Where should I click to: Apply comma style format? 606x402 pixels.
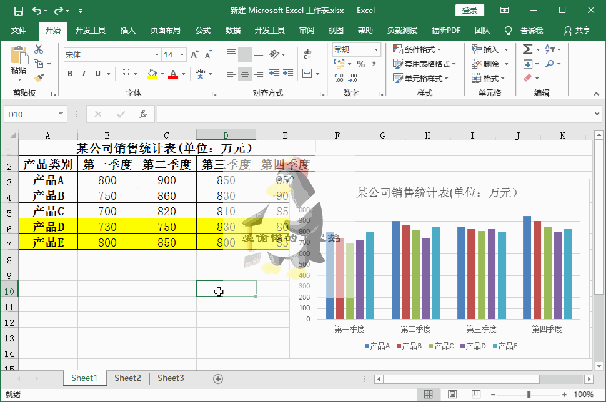(374, 64)
